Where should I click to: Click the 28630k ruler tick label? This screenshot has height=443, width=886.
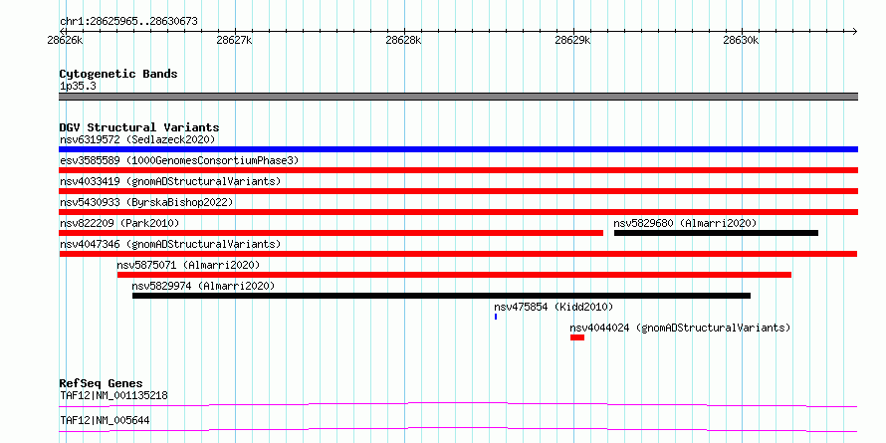741,40
